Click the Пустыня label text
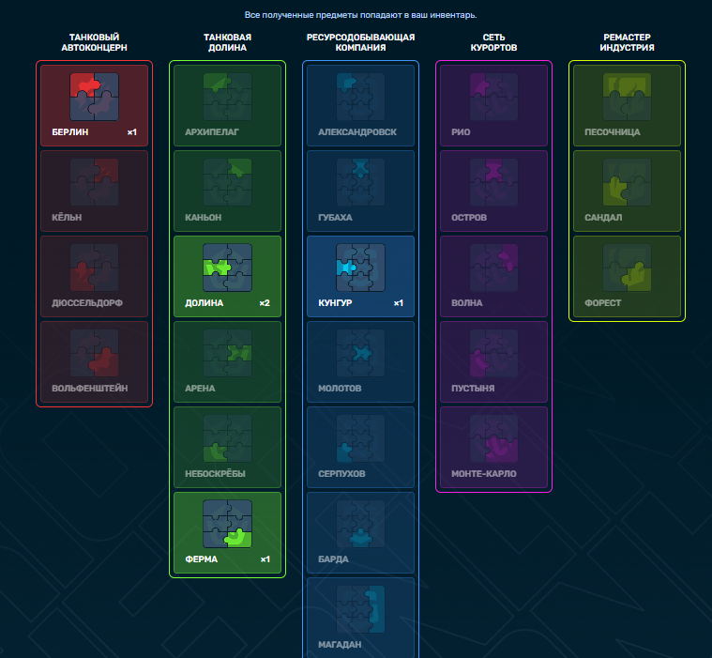Image resolution: width=712 pixels, height=658 pixels. coord(473,389)
